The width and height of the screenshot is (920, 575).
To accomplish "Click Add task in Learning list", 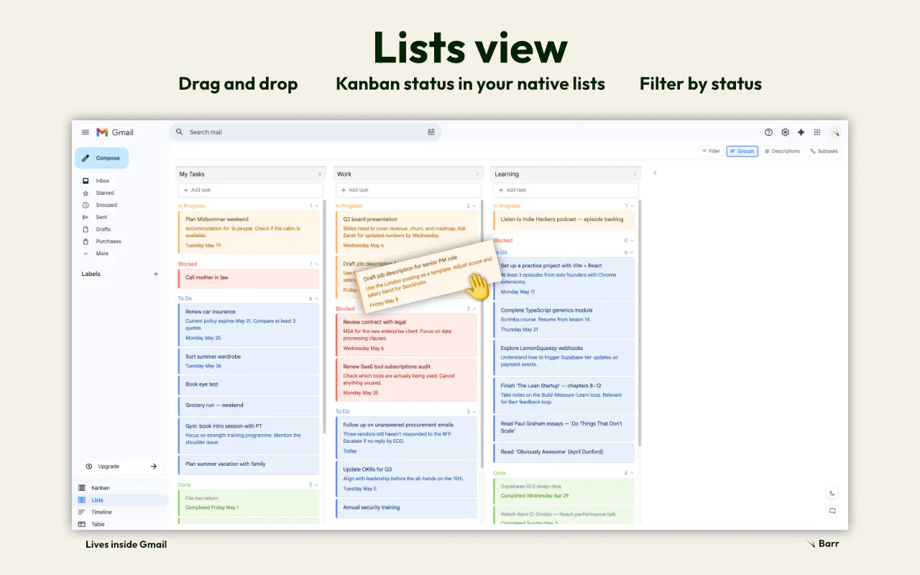I will (x=566, y=190).
